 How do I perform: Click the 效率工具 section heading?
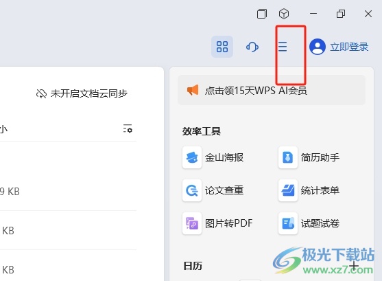pos(202,131)
